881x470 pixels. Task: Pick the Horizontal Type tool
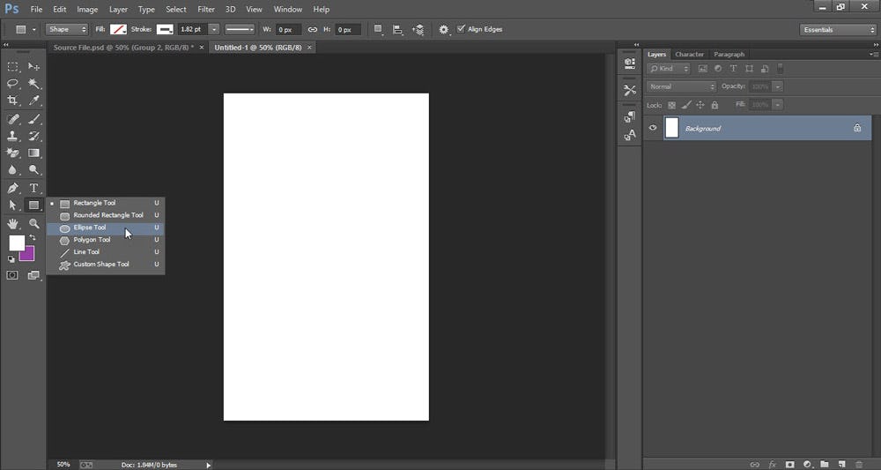click(x=34, y=189)
